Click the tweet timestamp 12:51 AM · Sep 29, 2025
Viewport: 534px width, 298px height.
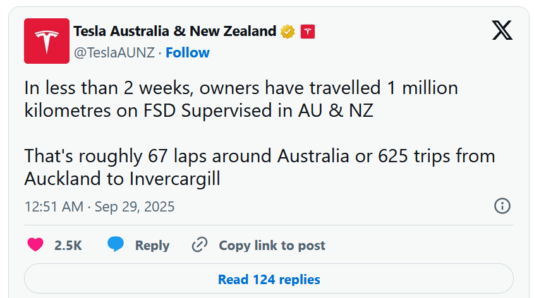point(99,206)
